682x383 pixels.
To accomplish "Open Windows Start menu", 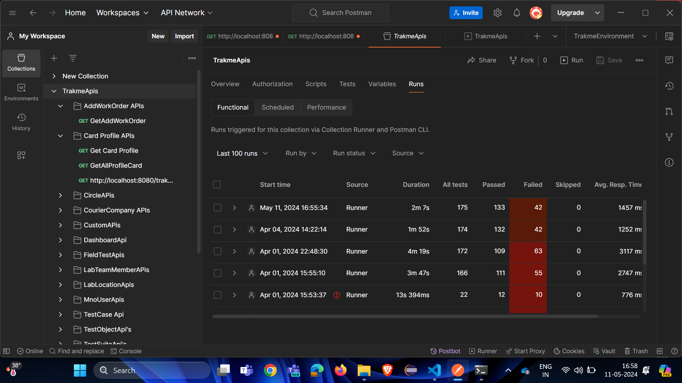I will coord(80,371).
